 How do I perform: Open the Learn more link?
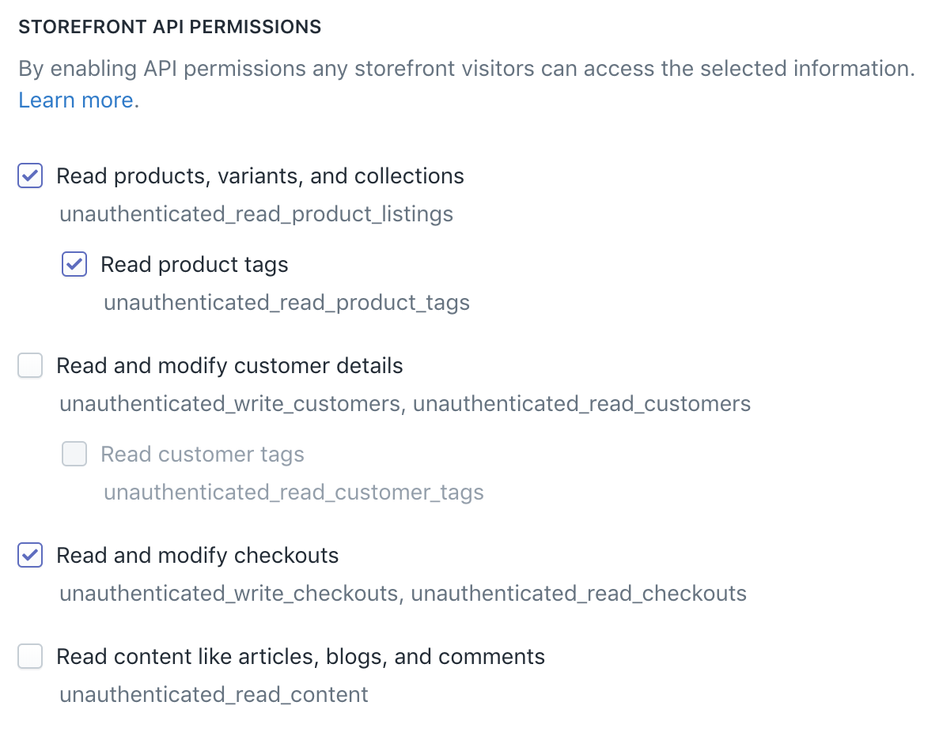[75, 100]
